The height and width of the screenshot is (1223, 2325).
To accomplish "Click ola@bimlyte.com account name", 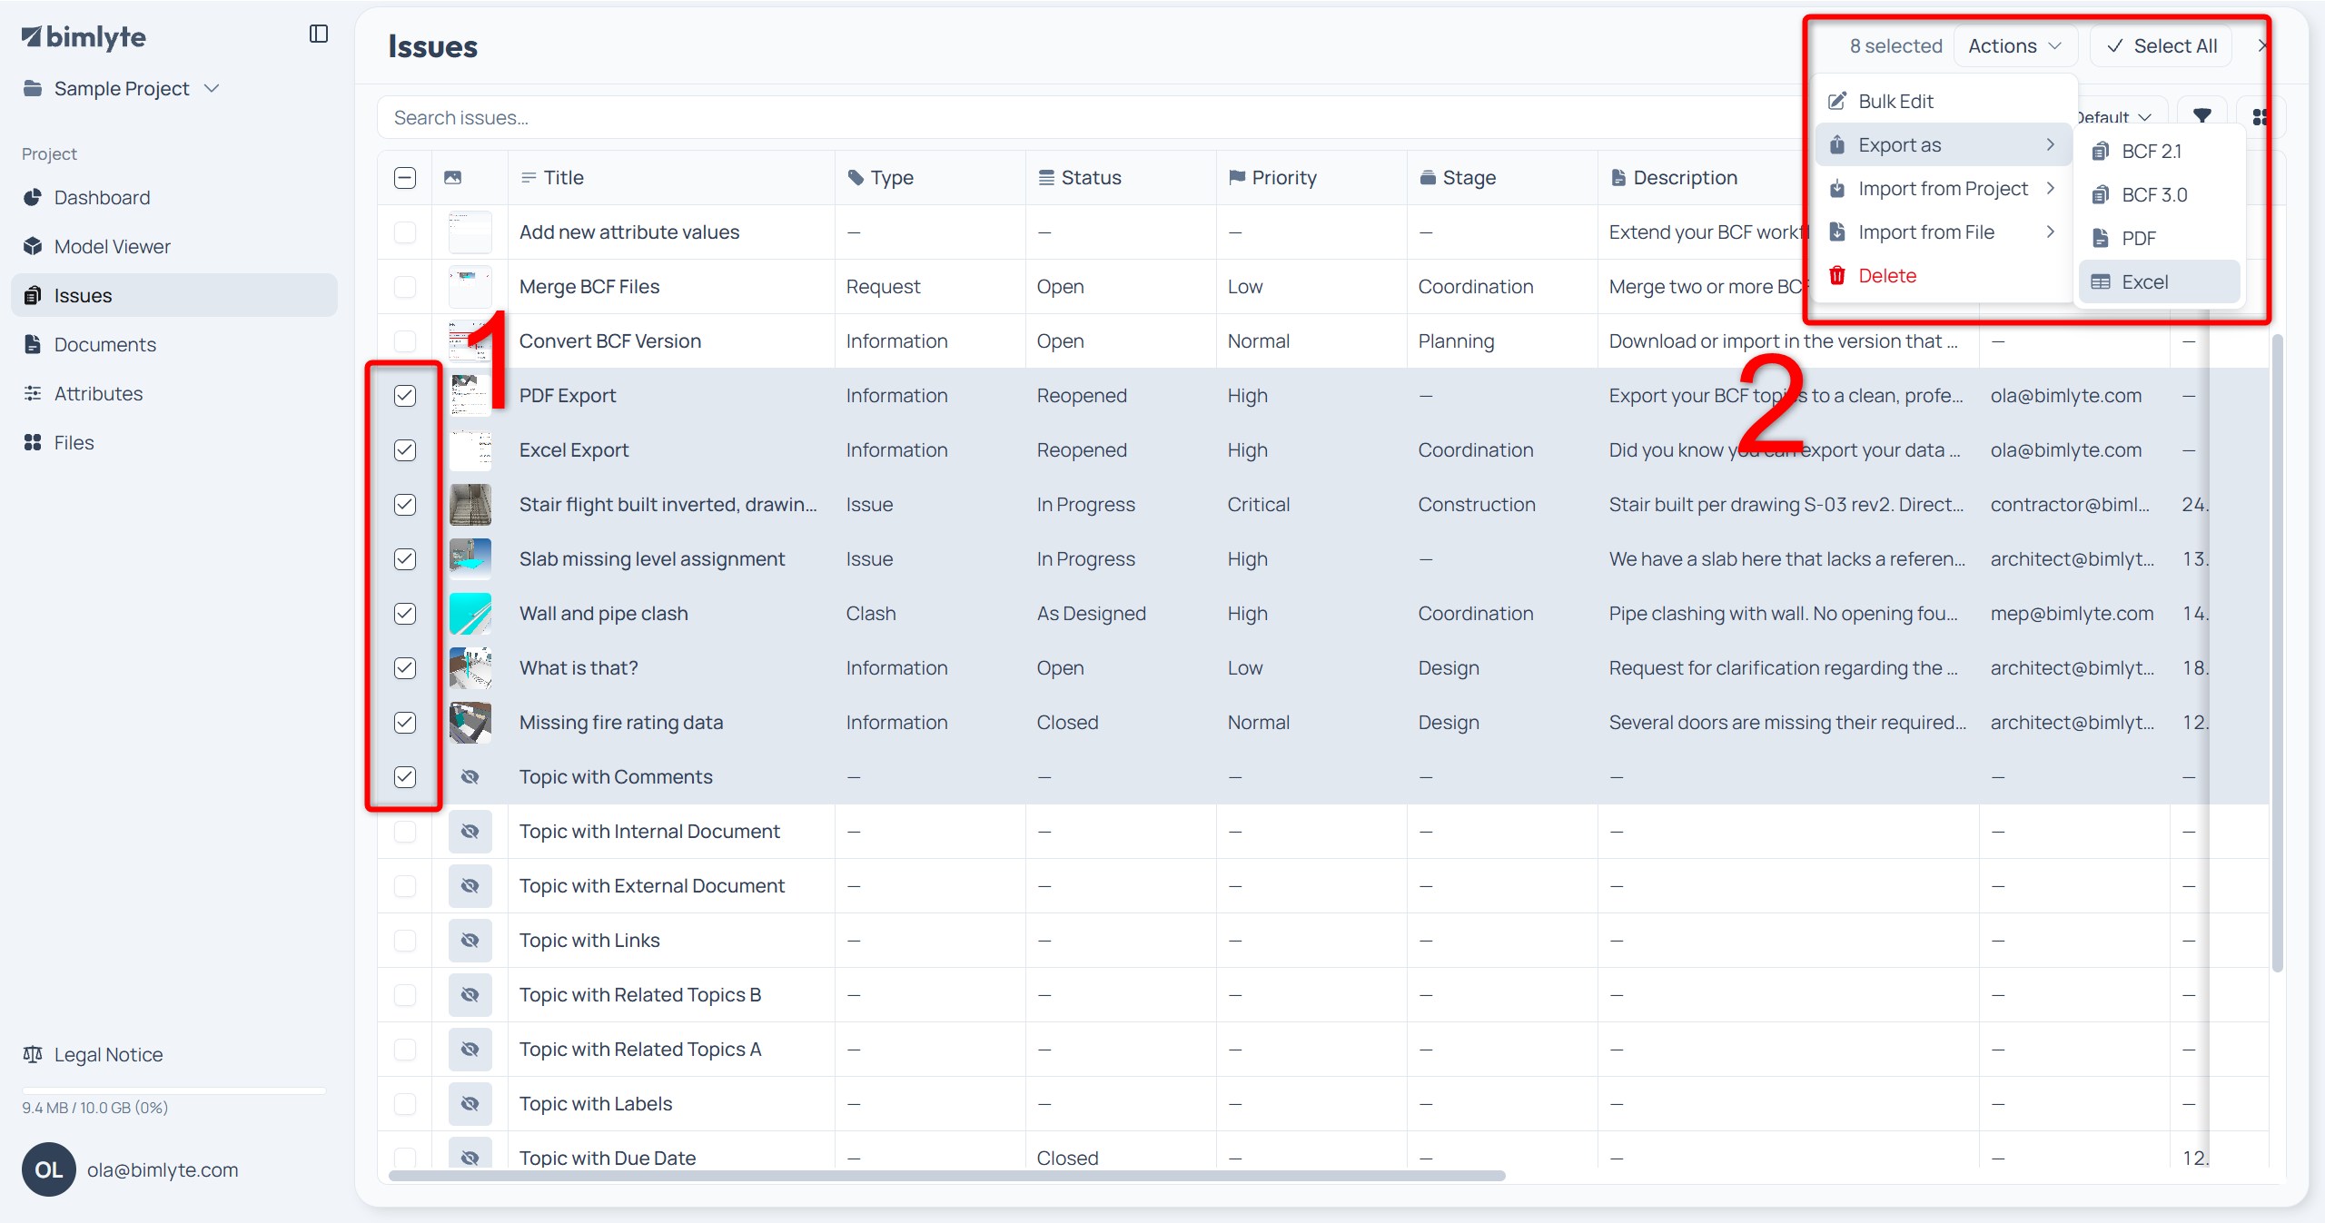I will [163, 1169].
